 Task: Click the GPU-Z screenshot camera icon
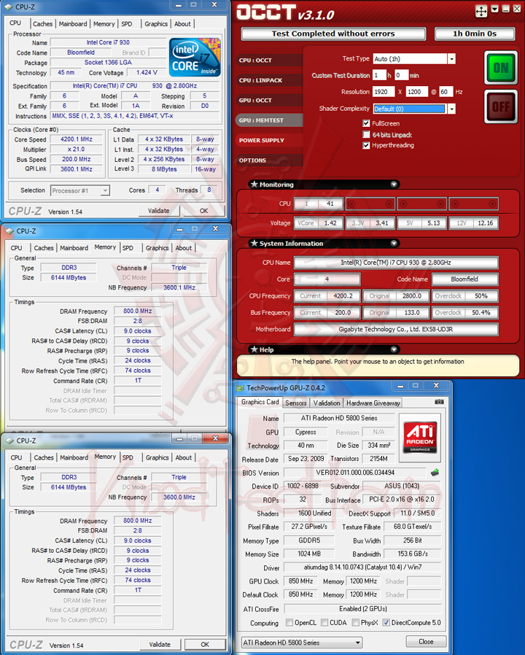439,402
